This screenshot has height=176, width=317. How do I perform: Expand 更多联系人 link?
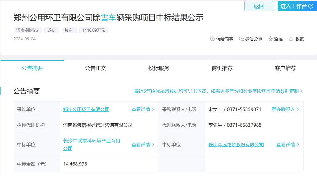[x=285, y=109]
